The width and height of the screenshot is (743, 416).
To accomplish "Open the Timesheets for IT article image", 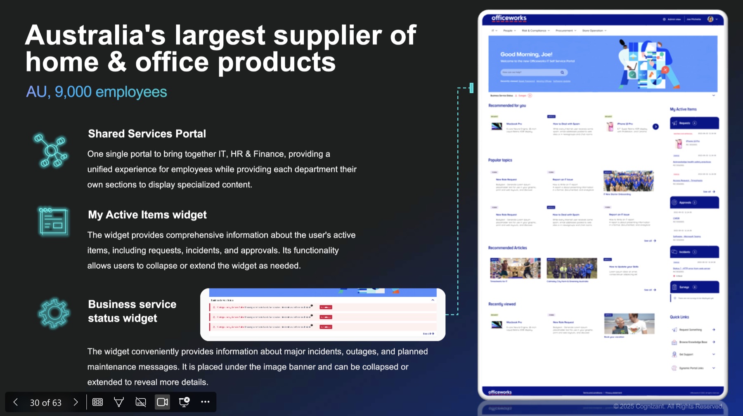I will point(515,268).
